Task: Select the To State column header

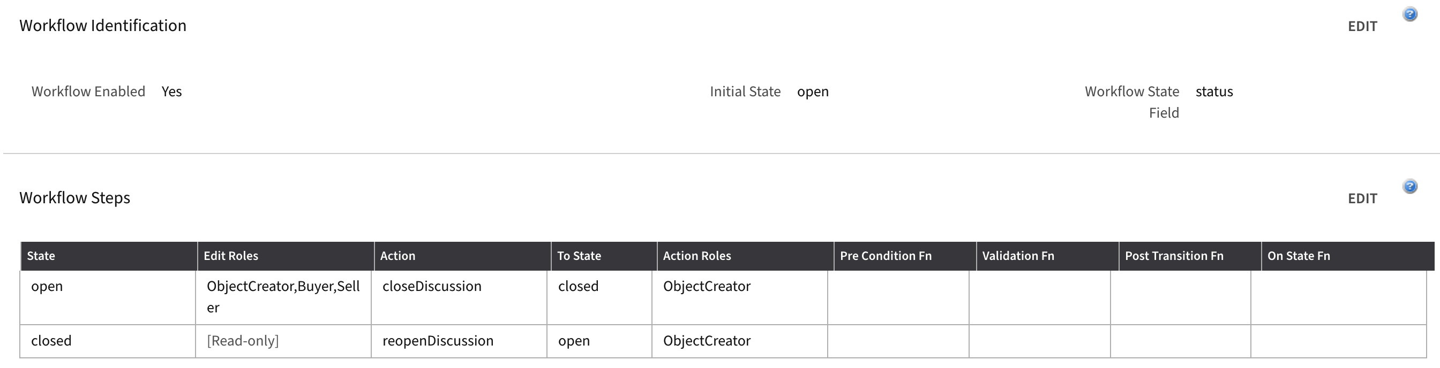Action: coord(604,256)
